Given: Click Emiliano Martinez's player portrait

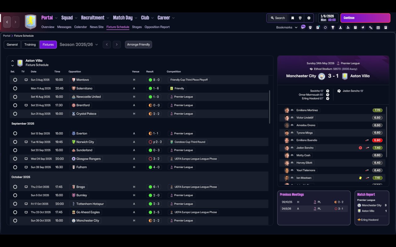Looking at the screenshot, I should (287, 110).
